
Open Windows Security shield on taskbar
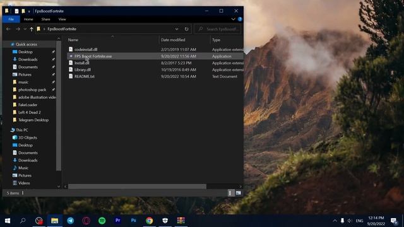165,221
